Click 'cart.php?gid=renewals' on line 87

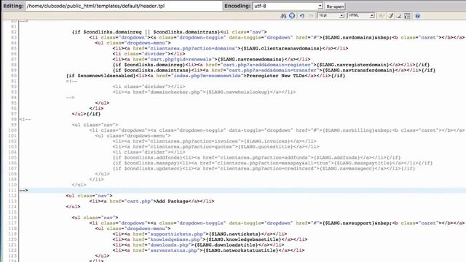[181, 60]
